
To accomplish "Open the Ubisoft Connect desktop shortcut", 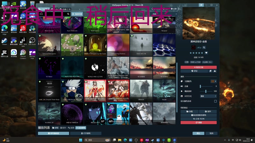I will (x=23, y=54).
